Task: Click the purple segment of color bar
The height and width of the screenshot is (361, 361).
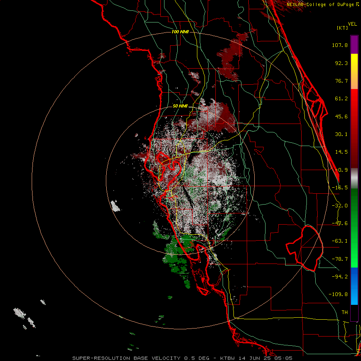Action: click(x=354, y=45)
